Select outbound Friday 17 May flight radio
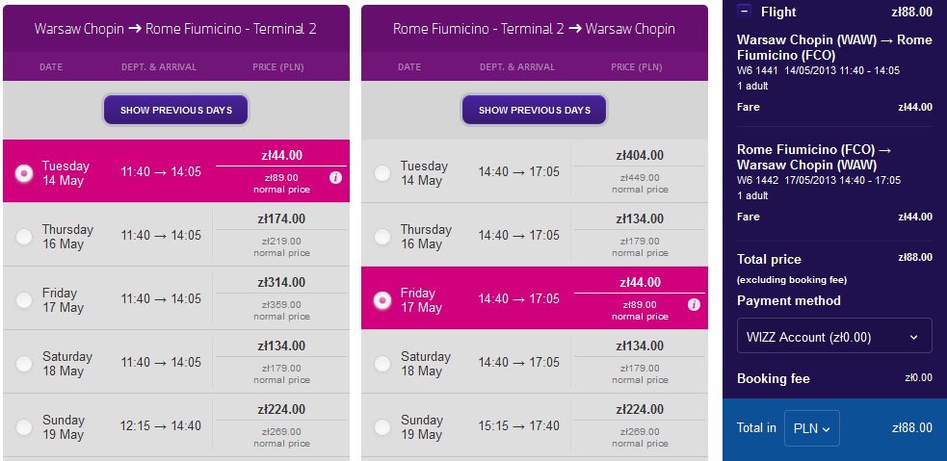The image size is (947, 461). (24, 300)
